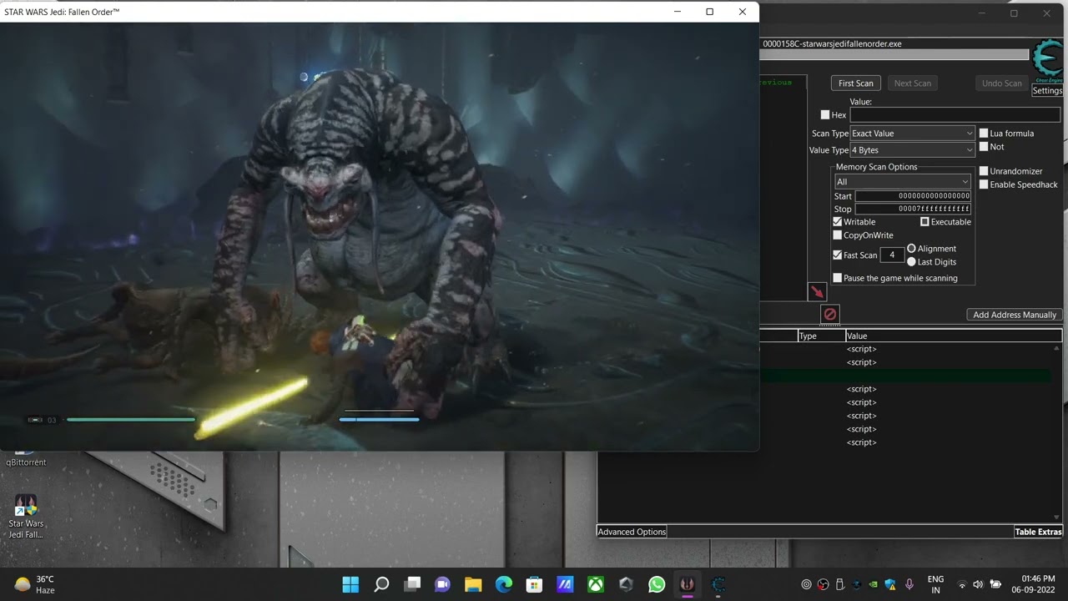Open Microsoft Store from the taskbar

[534, 584]
